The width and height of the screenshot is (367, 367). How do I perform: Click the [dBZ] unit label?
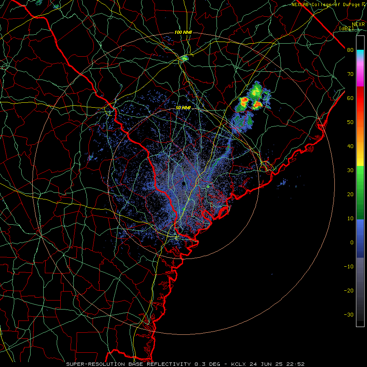(346, 29)
